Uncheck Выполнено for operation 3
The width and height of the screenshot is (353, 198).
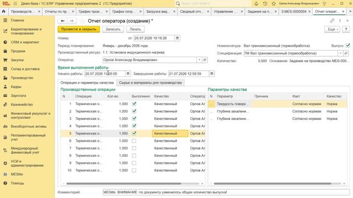click(134, 119)
